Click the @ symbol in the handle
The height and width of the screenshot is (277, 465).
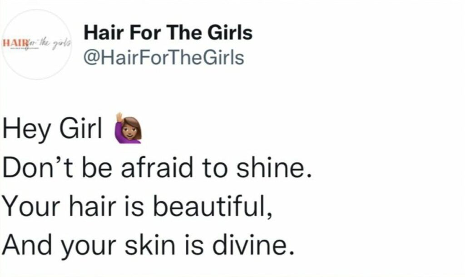(92, 58)
